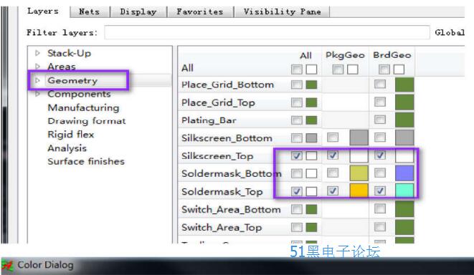Click Soldermask_Top BrdGeo cyan color swatch
Image resolution: width=474 pixels, height=275 pixels.
[404, 190]
